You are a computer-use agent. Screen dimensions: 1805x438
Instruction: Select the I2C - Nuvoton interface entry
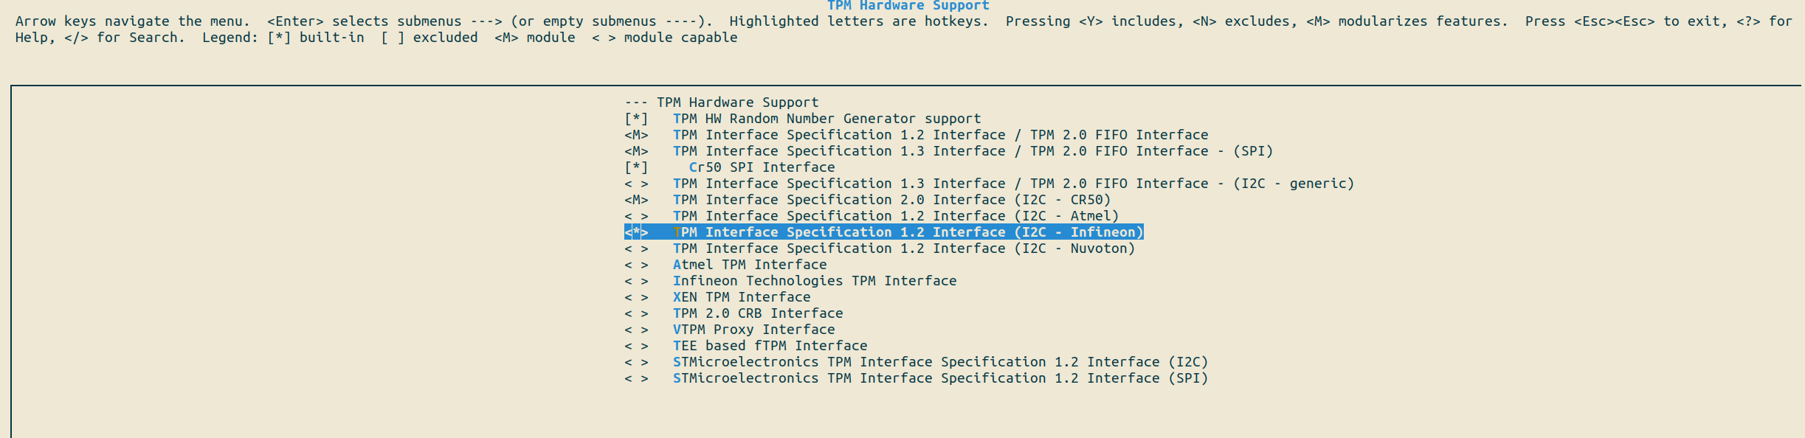903,248
